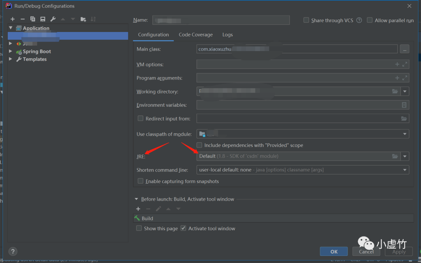
Task: Click the OK button
Action: point(334,251)
